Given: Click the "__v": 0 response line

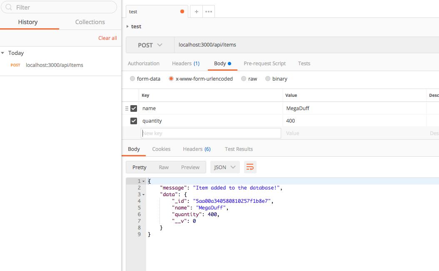Looking at the screenshot, I should 184,221.
